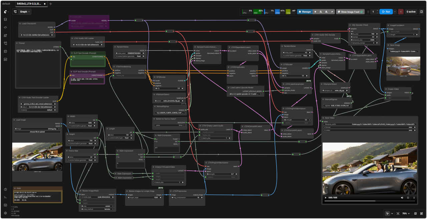Click the red cancel run button
The width and height of the screenshot is (427, 219).
pyautogui.click(x=401, y=12)
